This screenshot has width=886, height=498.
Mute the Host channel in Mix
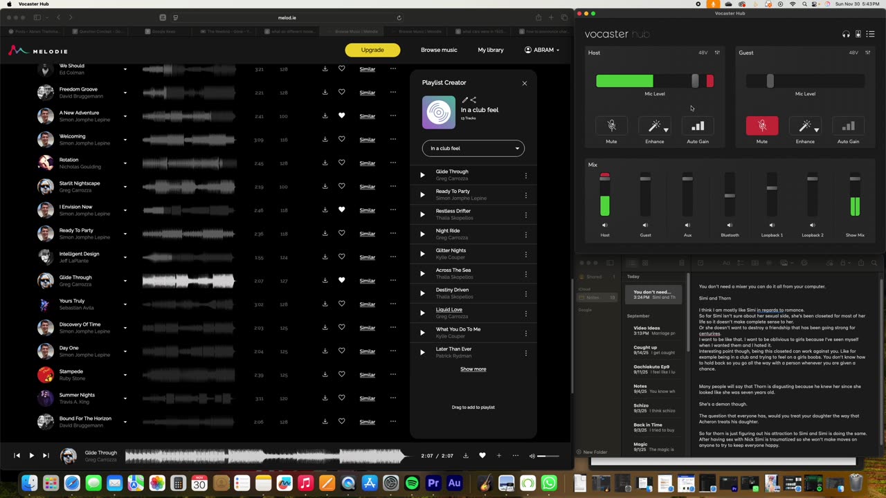coord(604,225)
